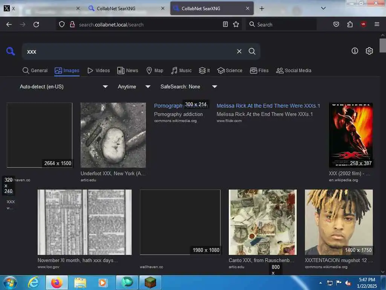Click the page vertical scrollbar thumb
386x290 pixels.
(x=383, y=45)
